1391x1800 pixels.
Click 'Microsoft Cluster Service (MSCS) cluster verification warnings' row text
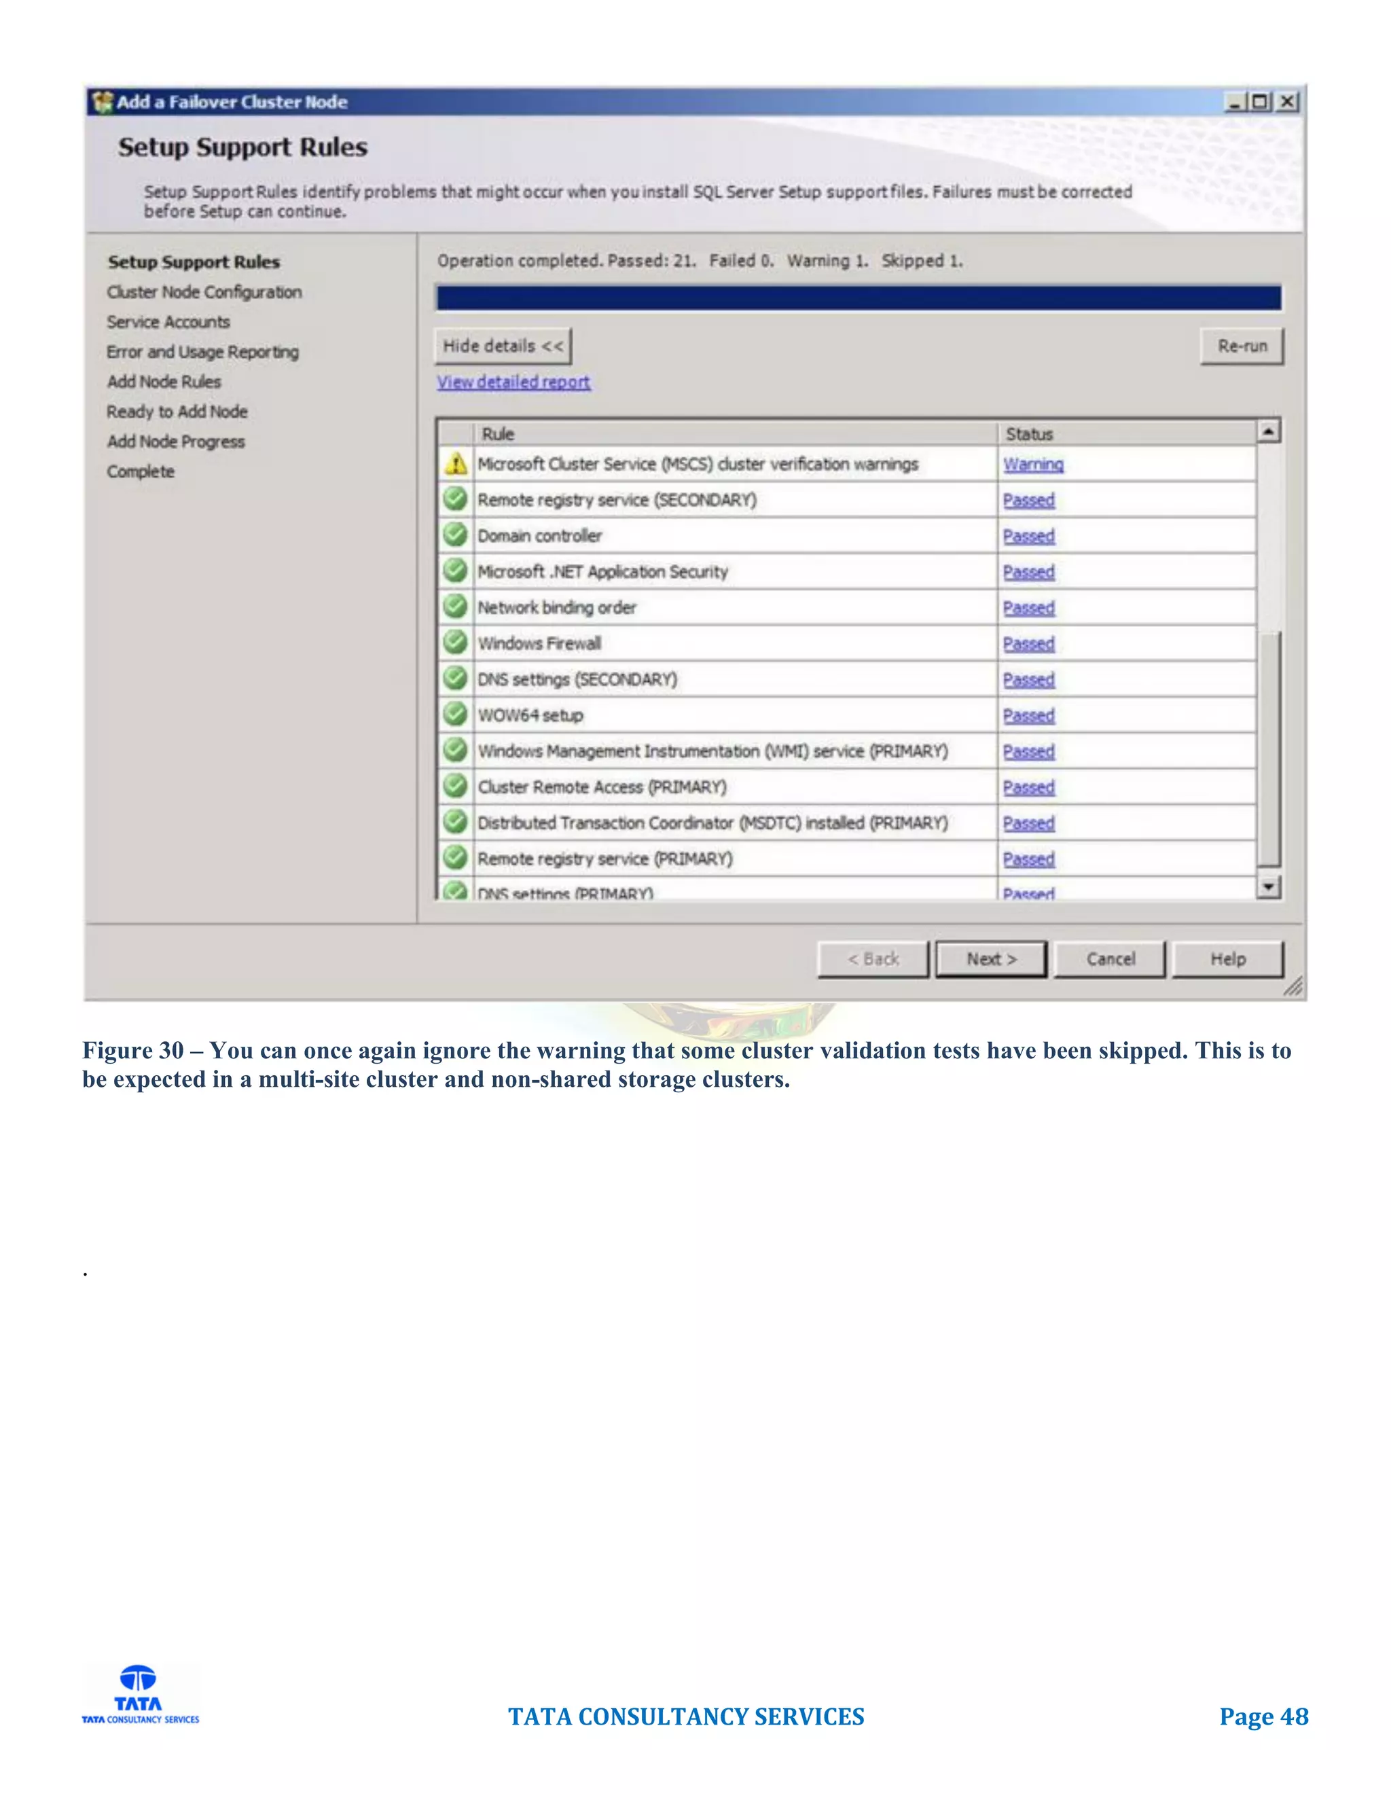point(698,464)
